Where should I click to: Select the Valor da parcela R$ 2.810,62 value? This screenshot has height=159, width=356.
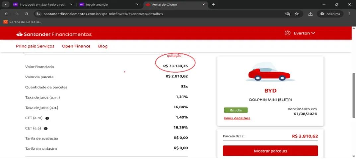pos(177,76)
